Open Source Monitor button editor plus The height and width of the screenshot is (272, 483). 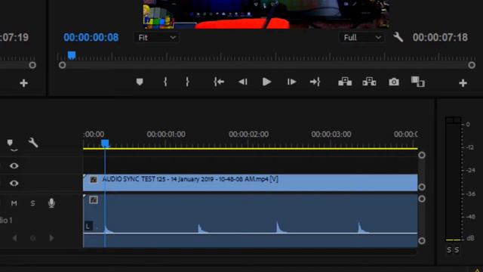click(x=23, y=83)
